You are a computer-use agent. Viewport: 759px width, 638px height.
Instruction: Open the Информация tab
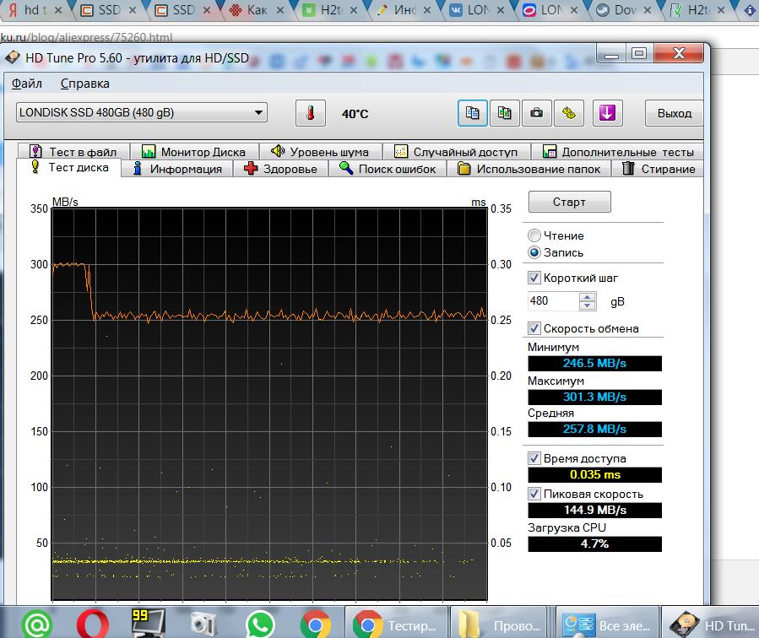177,169
